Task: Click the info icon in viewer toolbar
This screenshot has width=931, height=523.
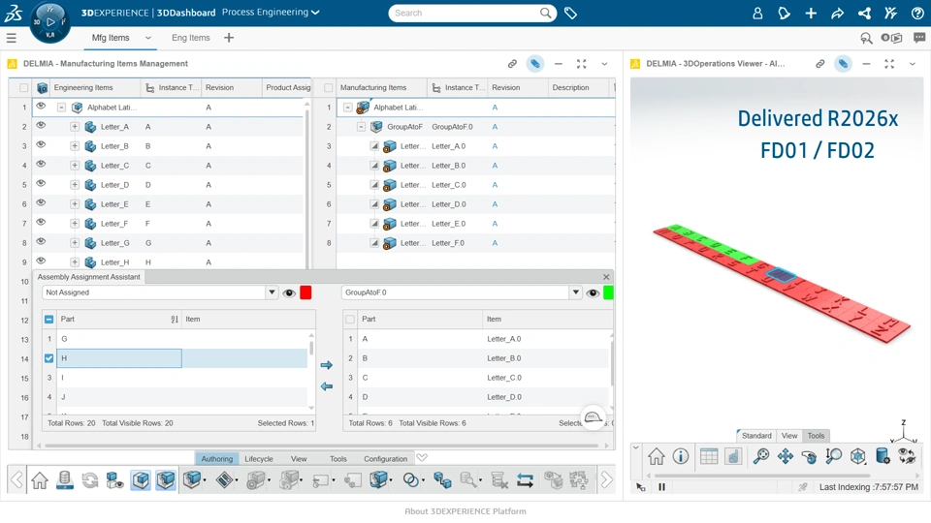Action: (x=681, y=456)
